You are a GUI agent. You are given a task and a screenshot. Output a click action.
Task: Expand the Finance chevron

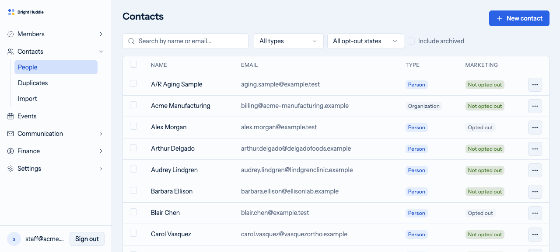coord(101,151)
